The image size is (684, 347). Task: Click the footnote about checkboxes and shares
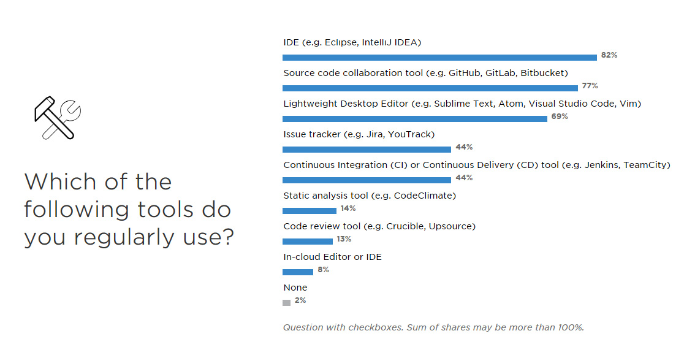[x=433, y=327]
